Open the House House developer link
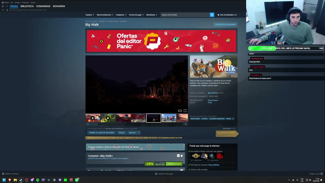This screenshot has height=183, width=325. (x=213, y=100)
